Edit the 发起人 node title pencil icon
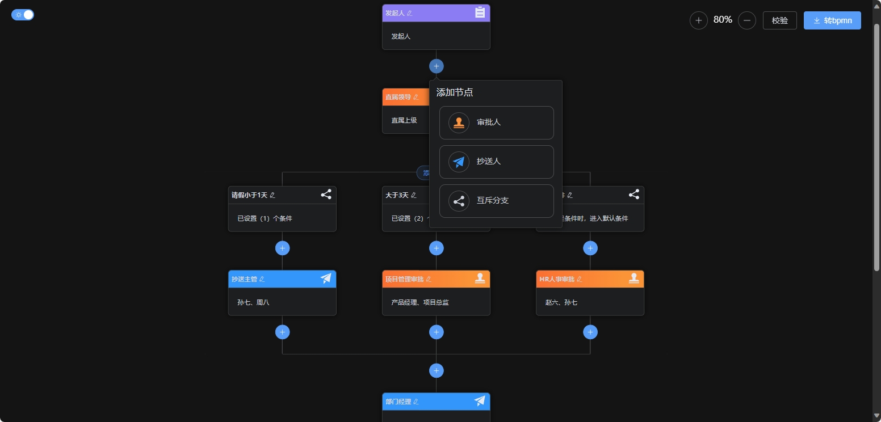The image size is (881, 422). coord(410,13)
